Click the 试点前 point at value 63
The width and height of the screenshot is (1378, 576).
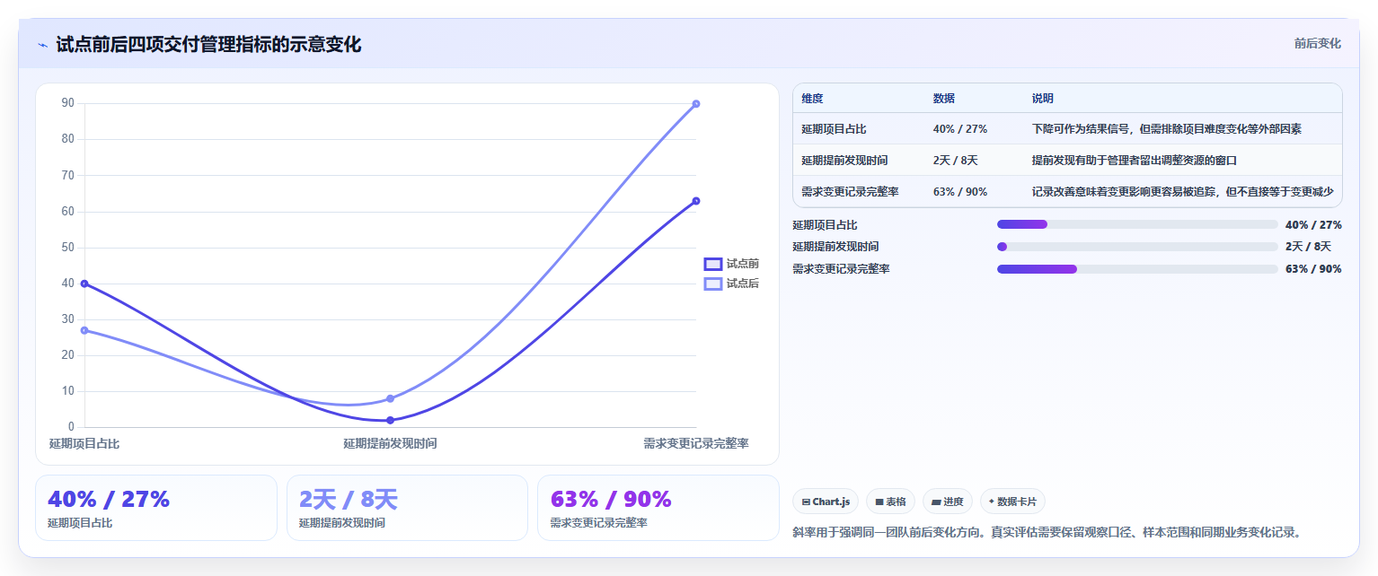pos(696,201)
